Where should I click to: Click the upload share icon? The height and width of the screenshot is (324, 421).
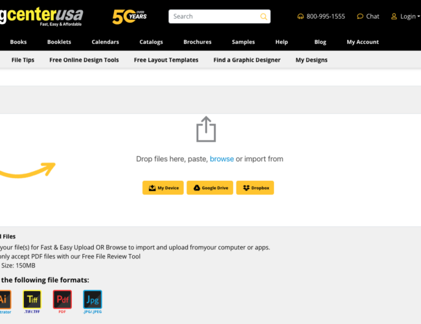click(x=205, y=129)
